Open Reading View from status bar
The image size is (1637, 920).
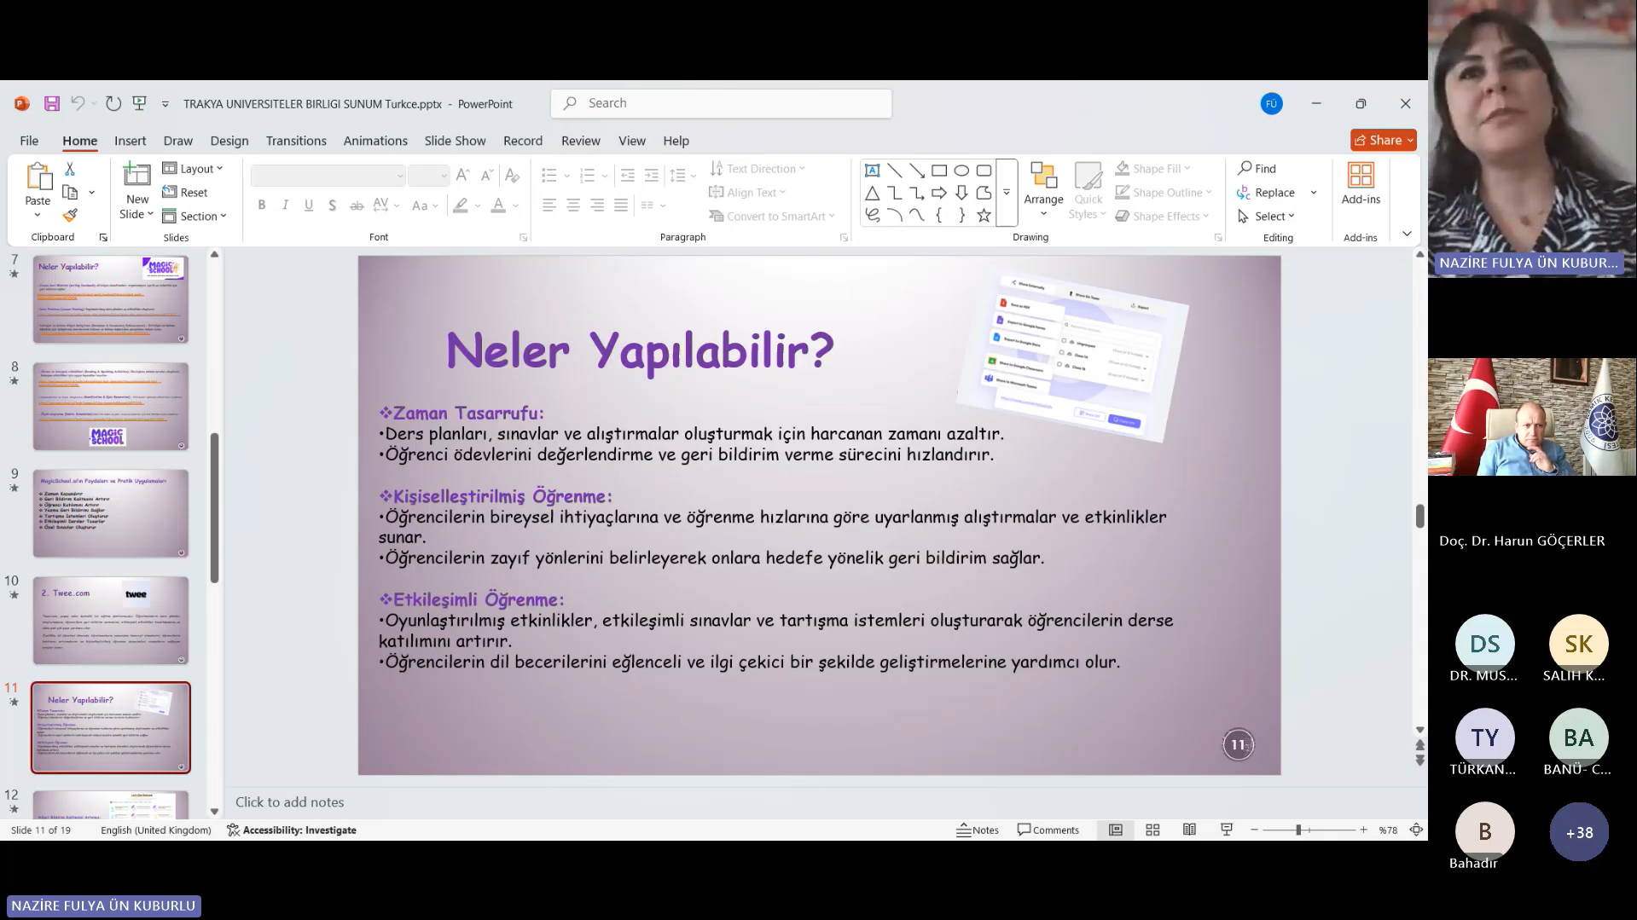(x=1189, y=830)
